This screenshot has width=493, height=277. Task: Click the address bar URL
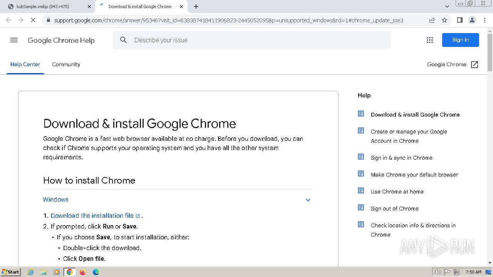pyautogui.click(x=229, y=20)
